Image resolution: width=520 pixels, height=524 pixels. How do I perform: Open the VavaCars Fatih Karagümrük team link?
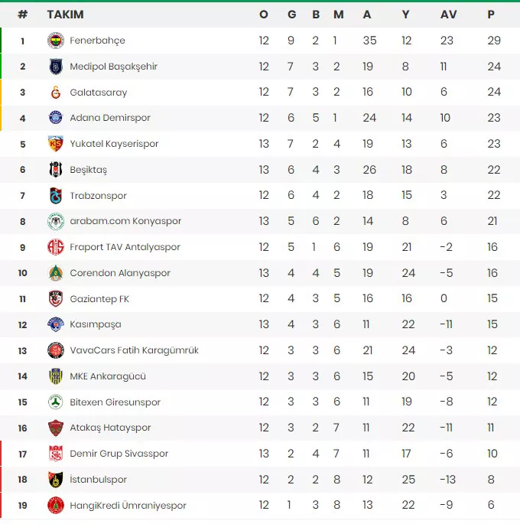point(134,350)
